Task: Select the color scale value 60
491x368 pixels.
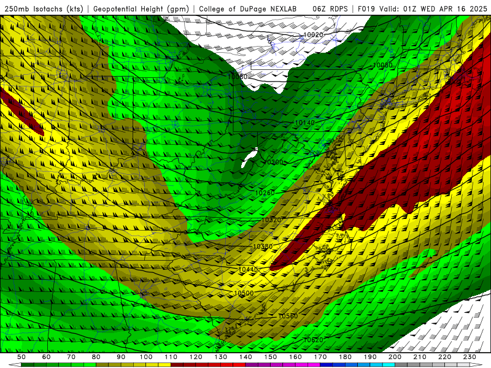Action: click(x=47, y=357)
